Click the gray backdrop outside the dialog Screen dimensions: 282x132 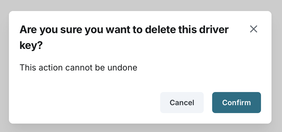pos(277,66)
